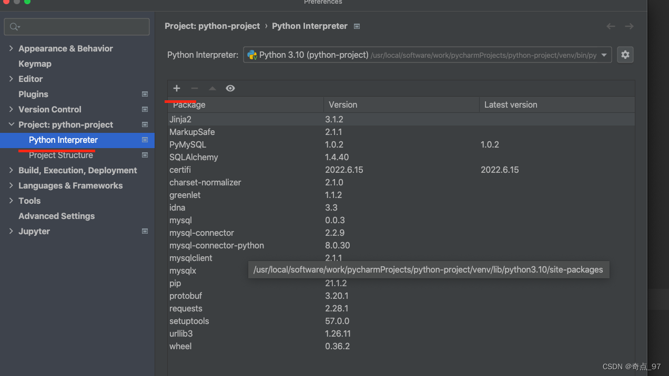The width and height of the screenshot is (669, 376).
Task: Click the plus icon to install a package
Action: click(x=177, y=88)
